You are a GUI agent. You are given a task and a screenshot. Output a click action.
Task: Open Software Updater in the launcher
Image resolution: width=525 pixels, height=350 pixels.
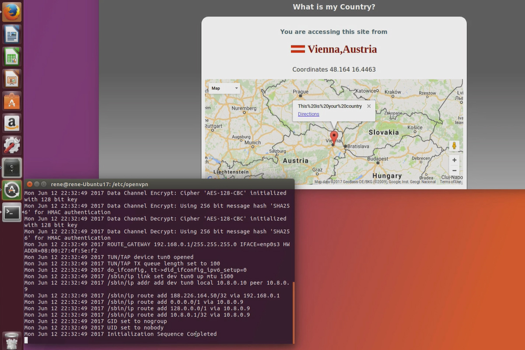12,190
